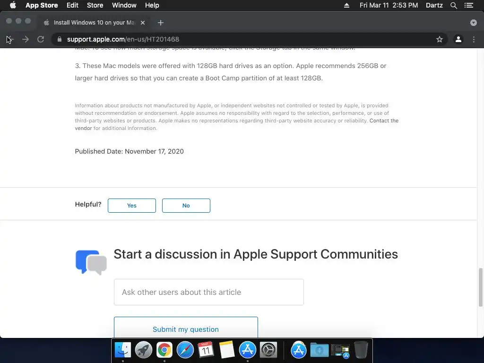
Task: Click the date and time in menu bar
Action: coord(389,5)
